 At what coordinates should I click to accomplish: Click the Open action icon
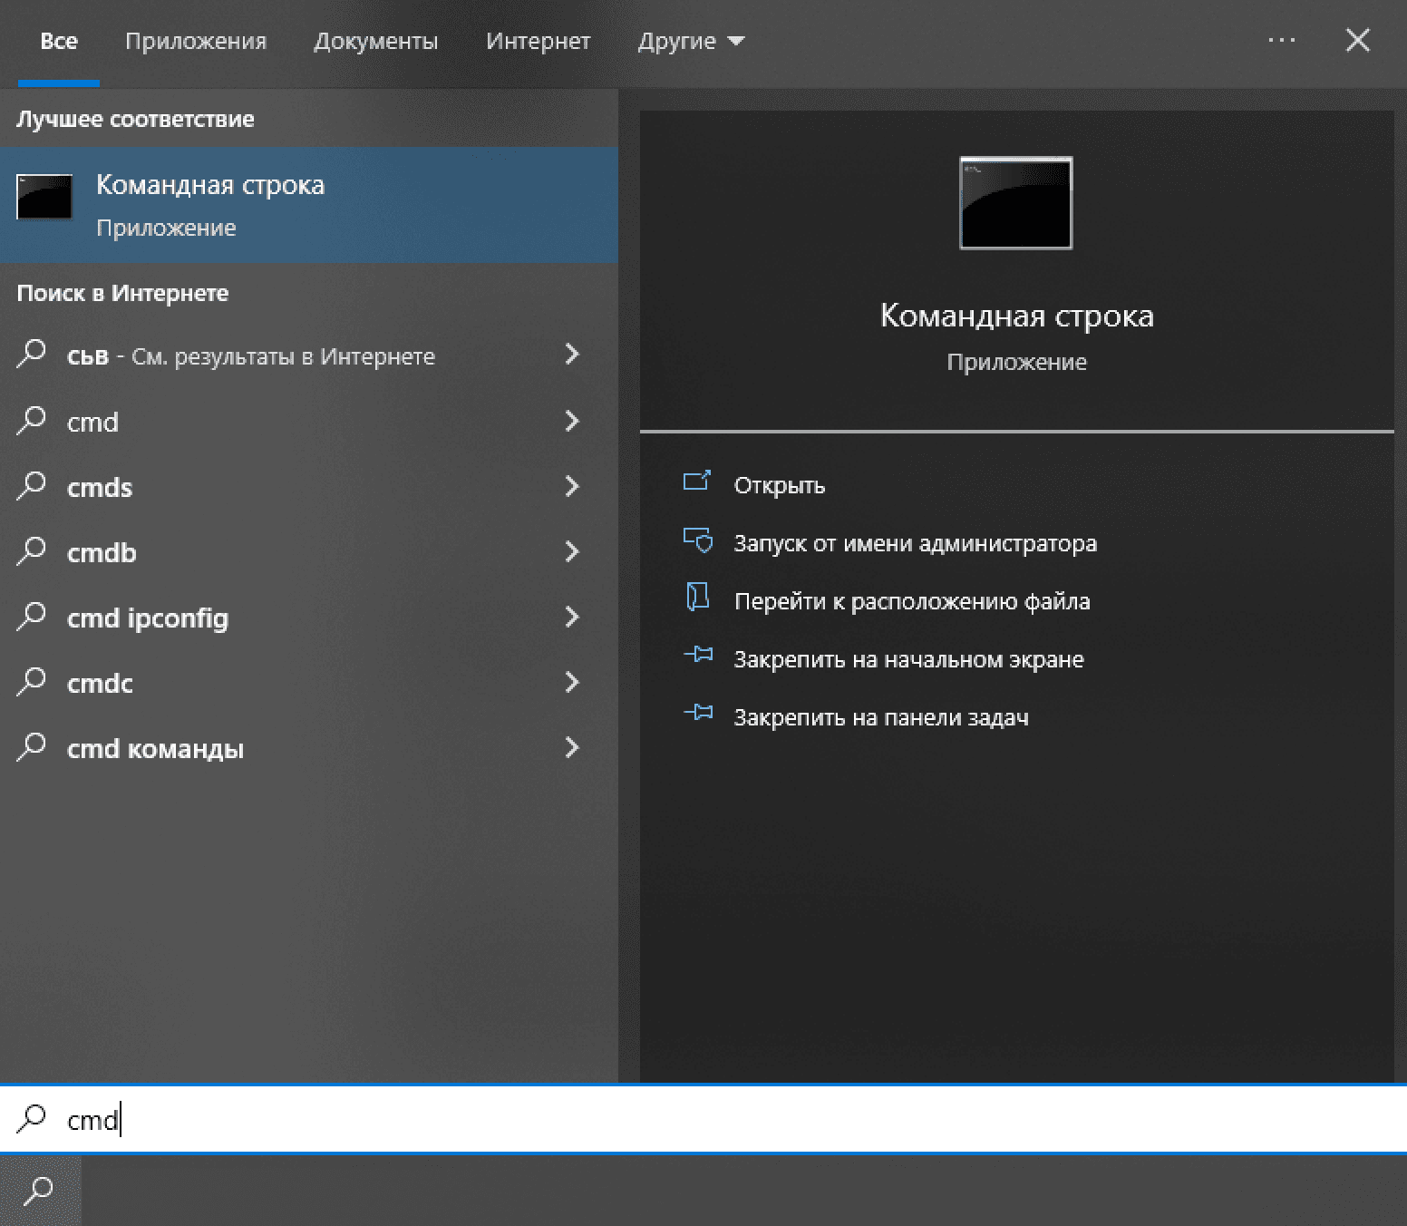point(696,482)
